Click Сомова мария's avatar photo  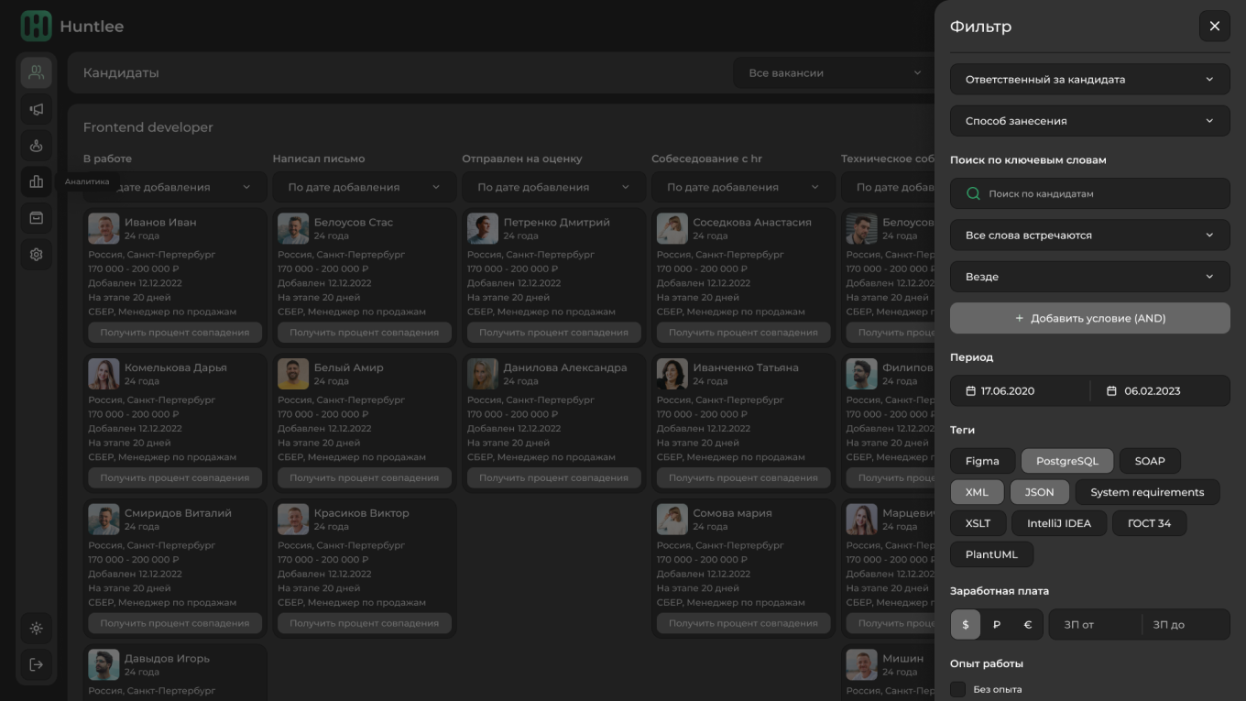coord(672,520)
